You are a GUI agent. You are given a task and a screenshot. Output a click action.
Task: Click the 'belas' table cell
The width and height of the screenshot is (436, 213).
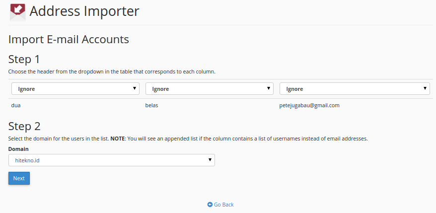151,105
